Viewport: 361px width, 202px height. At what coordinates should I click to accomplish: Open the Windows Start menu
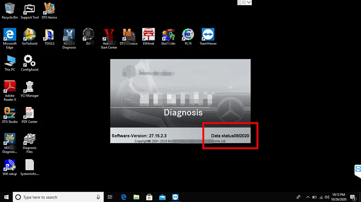tap(6, 197)
